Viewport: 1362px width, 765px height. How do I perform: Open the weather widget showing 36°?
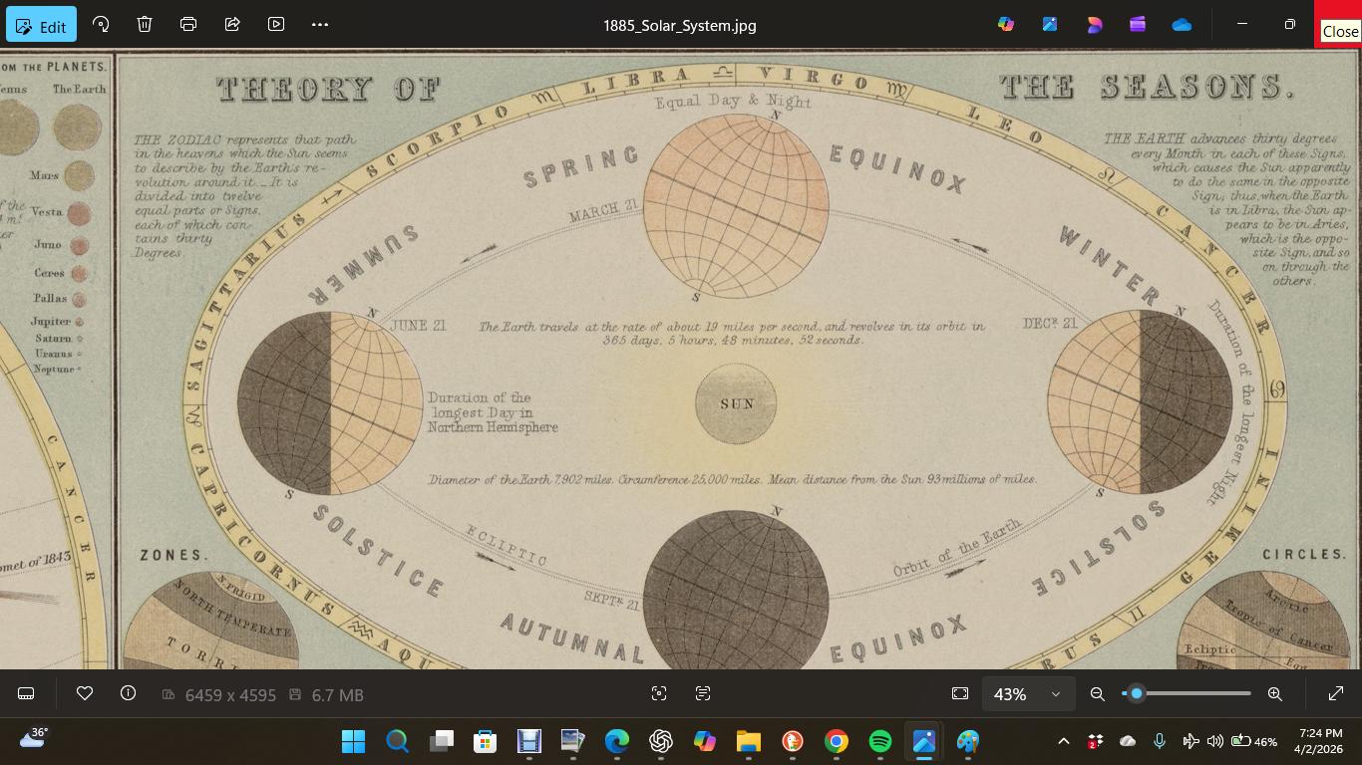34,738
